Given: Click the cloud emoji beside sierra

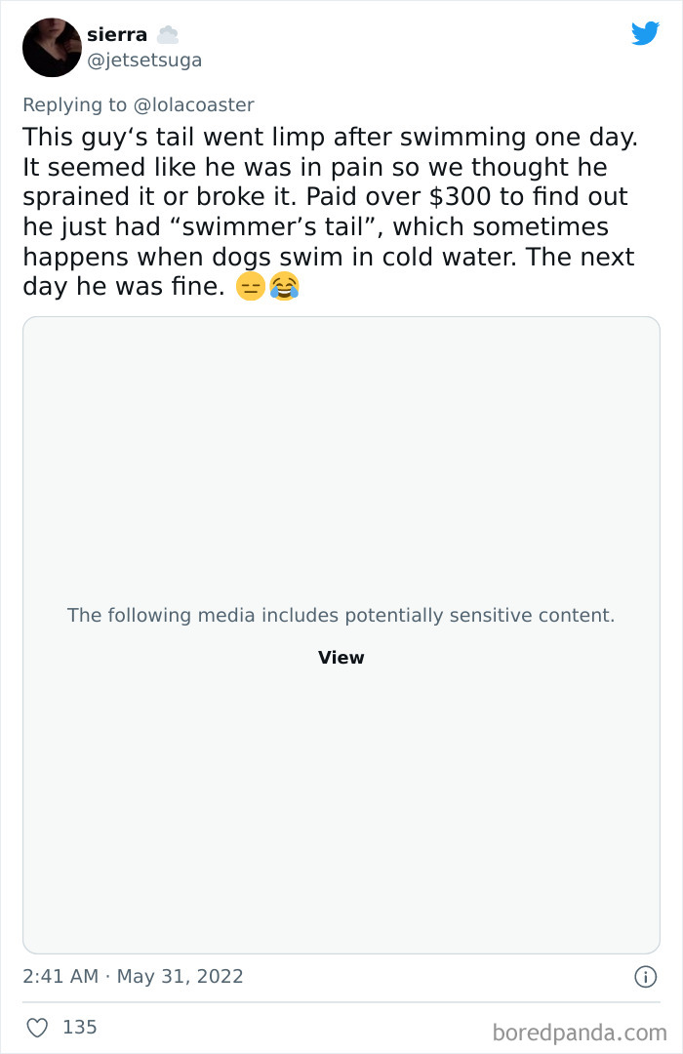Looking at the screenshot, I should tap(168, 35).
